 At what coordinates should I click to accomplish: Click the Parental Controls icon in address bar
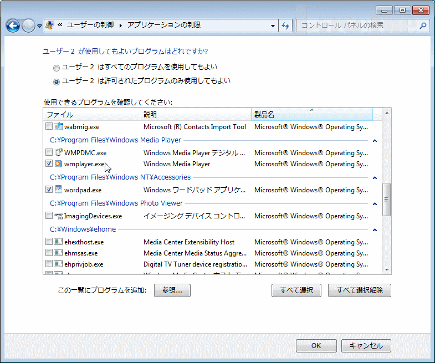(50, 25)
